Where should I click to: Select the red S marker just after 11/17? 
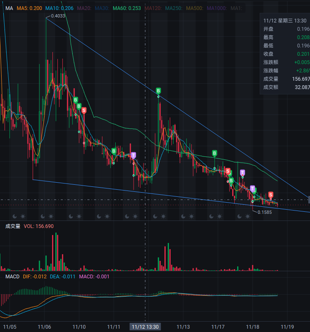tap(228, 171)
